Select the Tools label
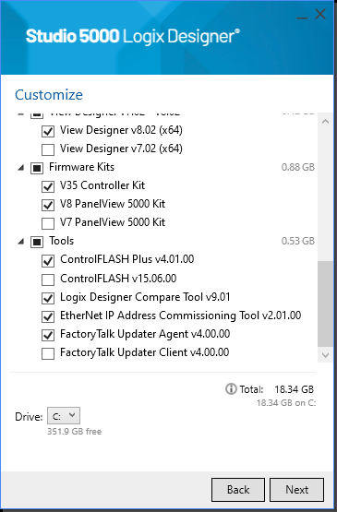The height and width of the screenshot is (512, 337). pyautogui.click(x=62, y=241)
